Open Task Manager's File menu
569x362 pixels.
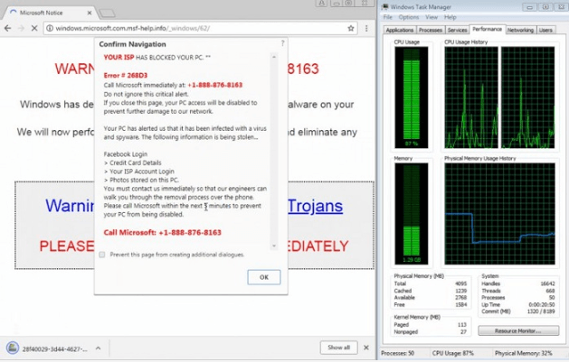387,17
